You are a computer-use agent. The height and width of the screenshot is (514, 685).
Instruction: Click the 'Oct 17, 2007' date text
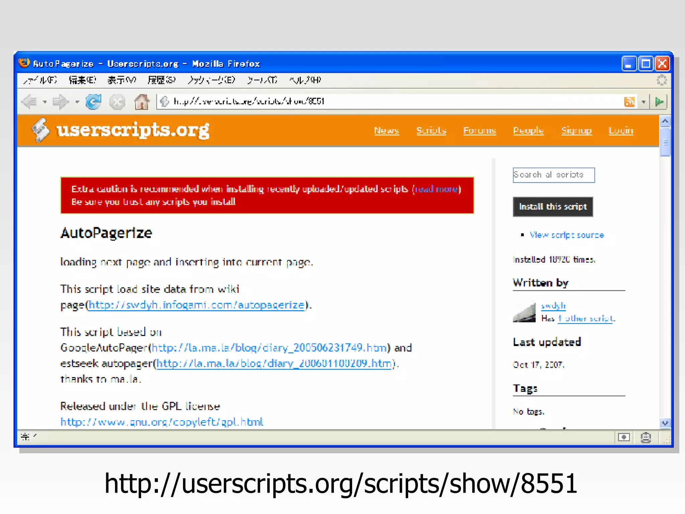coord(539,365)
